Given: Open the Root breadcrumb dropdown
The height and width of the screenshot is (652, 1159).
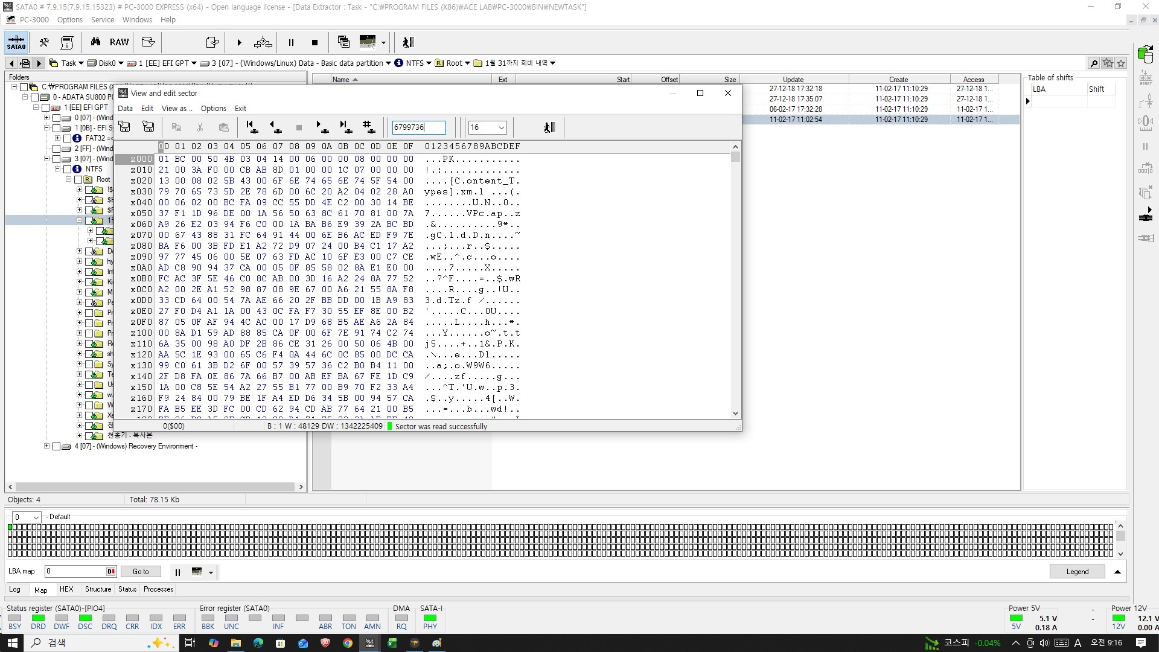Looking at the screenshot, I should point(467,63).
